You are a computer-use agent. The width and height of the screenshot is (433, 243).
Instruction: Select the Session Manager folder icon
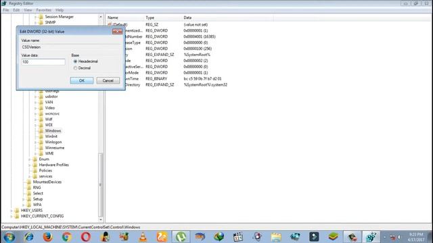tap(41, 17)
